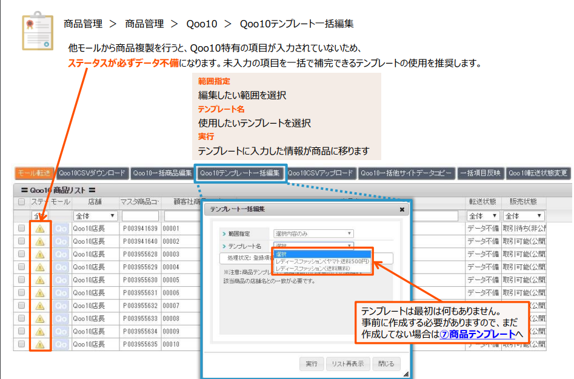Click the warning icon beside product P003955634
Screen dimensions: 574x379
[40, 331]
